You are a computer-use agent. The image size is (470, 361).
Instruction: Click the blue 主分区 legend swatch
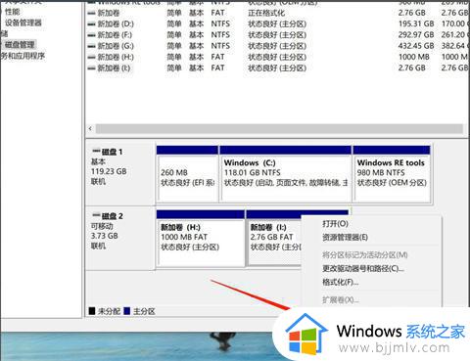click(x=127, y=311)
